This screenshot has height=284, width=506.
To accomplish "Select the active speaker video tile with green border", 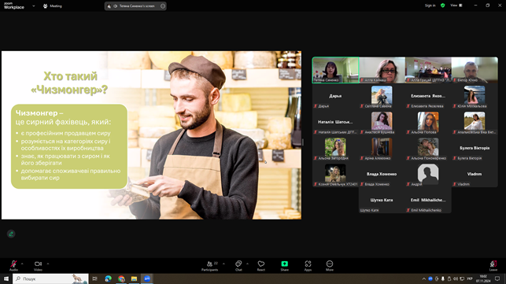I will (335, 70).
